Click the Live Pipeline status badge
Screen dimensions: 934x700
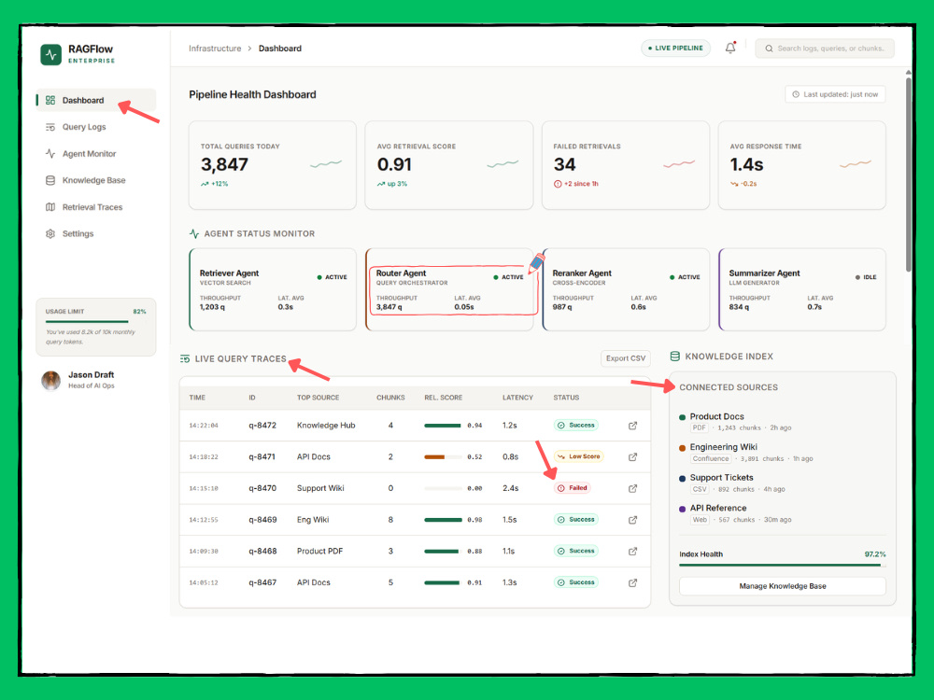click(x=675, y=49)
